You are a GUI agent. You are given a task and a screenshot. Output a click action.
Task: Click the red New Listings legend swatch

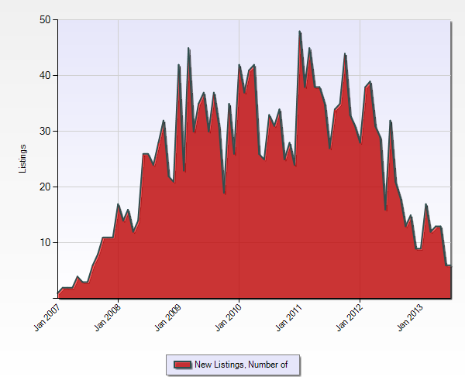[x=183, y=365]
